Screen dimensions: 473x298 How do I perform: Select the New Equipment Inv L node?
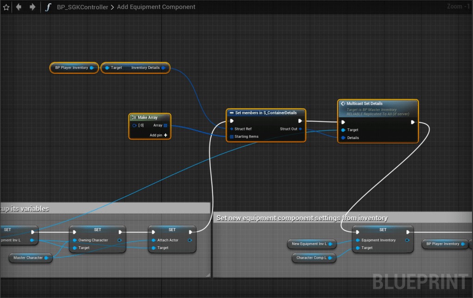coord(309,243)
